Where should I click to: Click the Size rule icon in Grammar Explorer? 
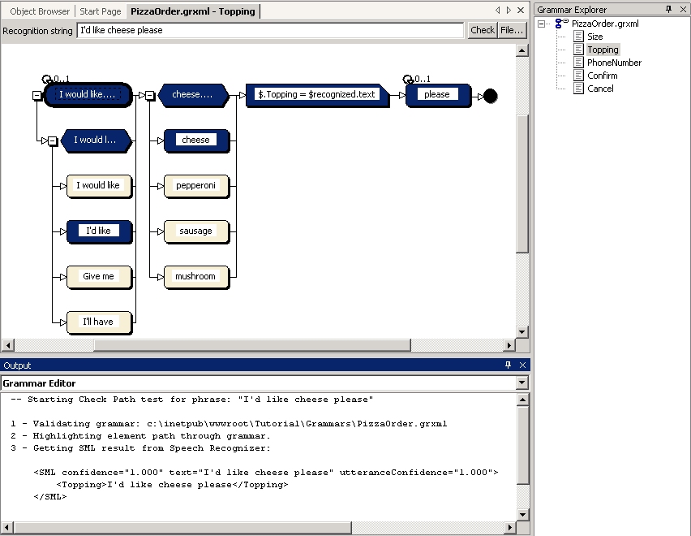click(578, 37)
